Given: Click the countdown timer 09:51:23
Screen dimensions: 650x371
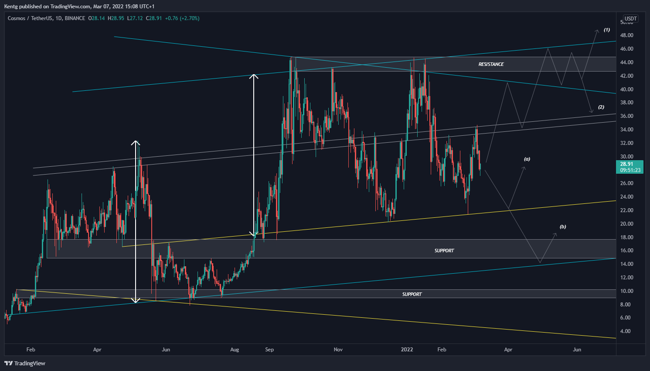Looking at the screenshot, I should [x=630, y=170].
